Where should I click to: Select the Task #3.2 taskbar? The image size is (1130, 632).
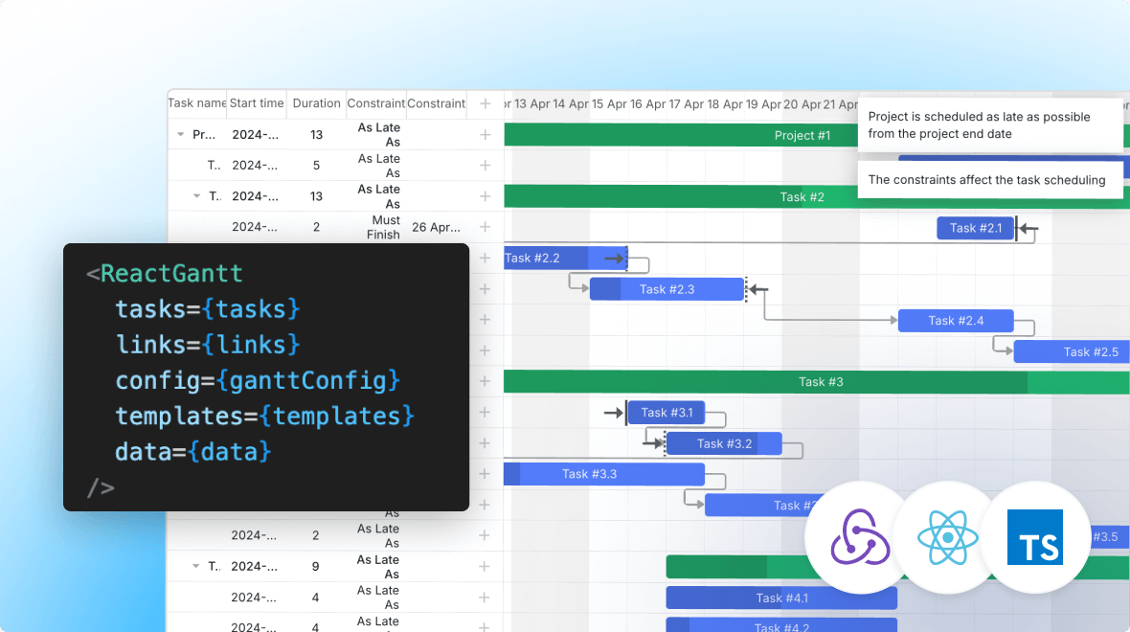coord(723,443)
